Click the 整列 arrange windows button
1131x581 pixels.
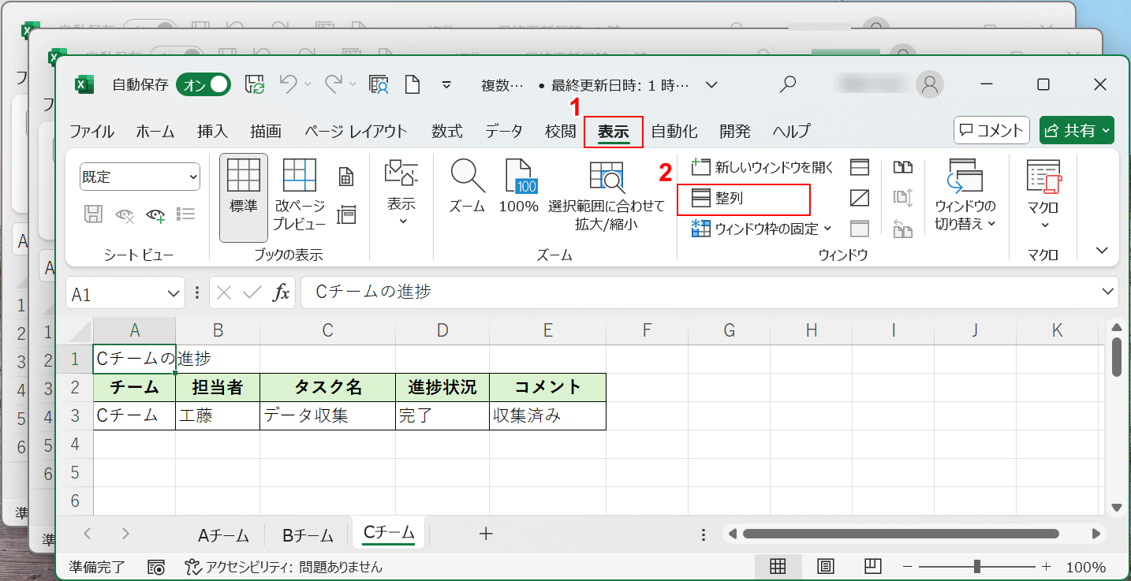[x=744, y=199]
